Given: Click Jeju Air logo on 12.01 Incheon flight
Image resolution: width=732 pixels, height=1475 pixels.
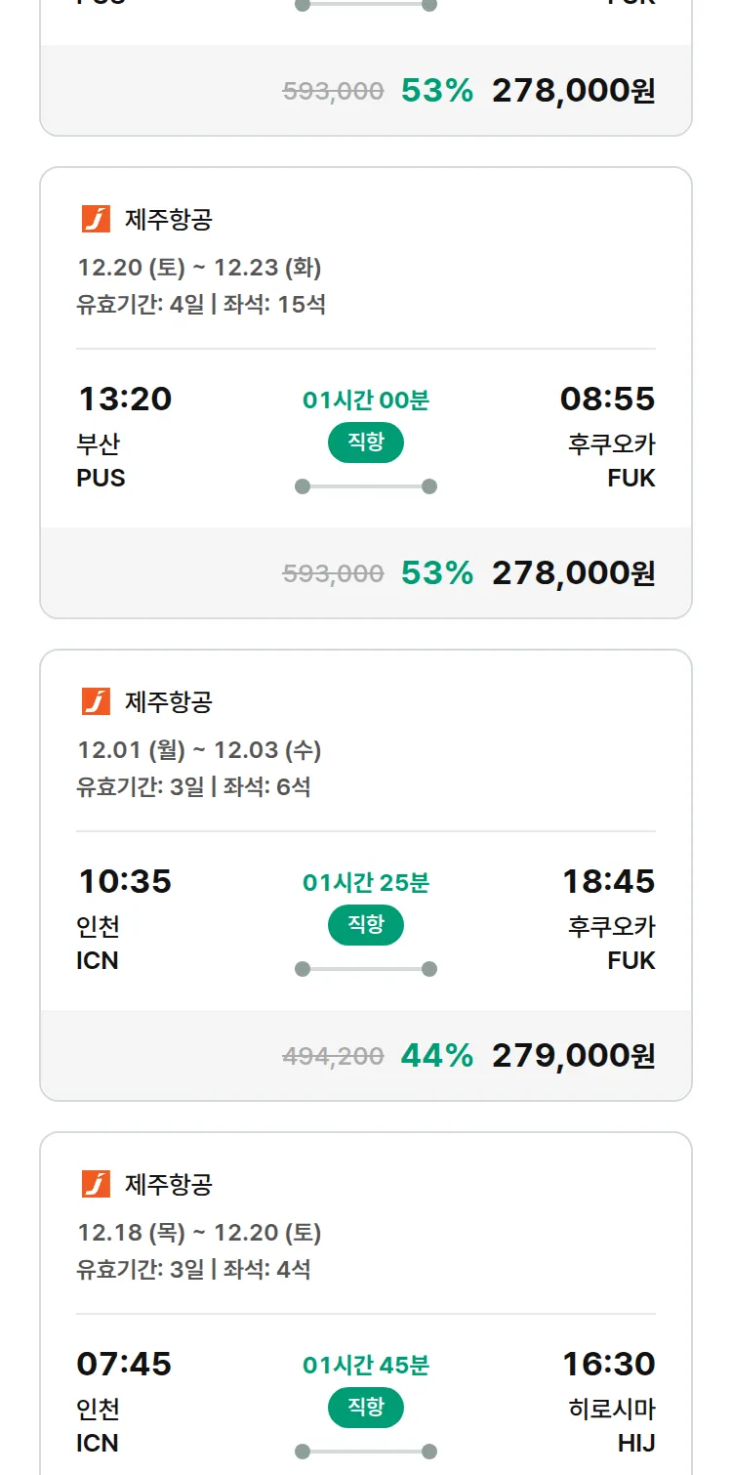Looking at the screenshot, I should (96, 701).
